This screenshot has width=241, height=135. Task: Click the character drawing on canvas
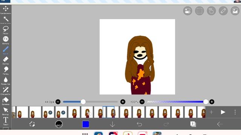[x=140, y=65]
